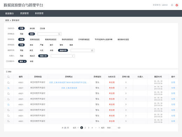Open the 系统管理 navigation menu
Screen dimensions: 182x137
tap(39, 13)
